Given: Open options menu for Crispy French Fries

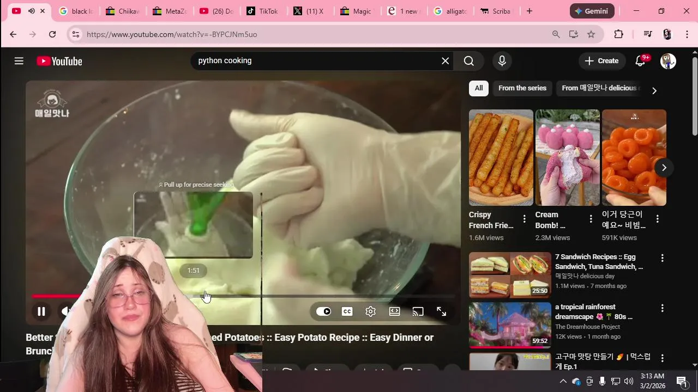Looking at the screenshot, I should pos(525,219).
